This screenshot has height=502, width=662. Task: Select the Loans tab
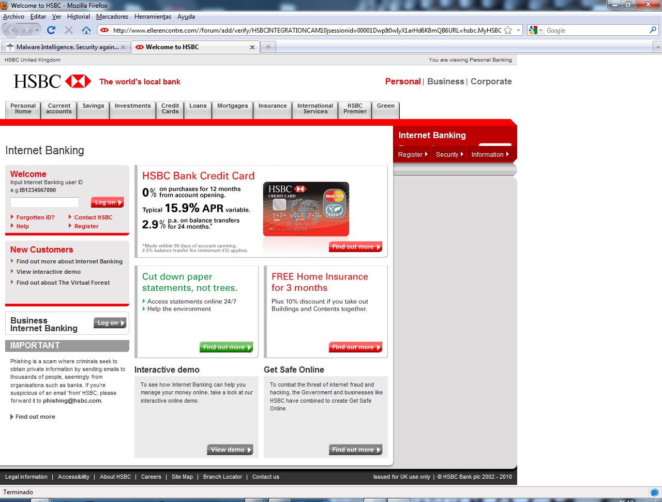pos(198,110)
